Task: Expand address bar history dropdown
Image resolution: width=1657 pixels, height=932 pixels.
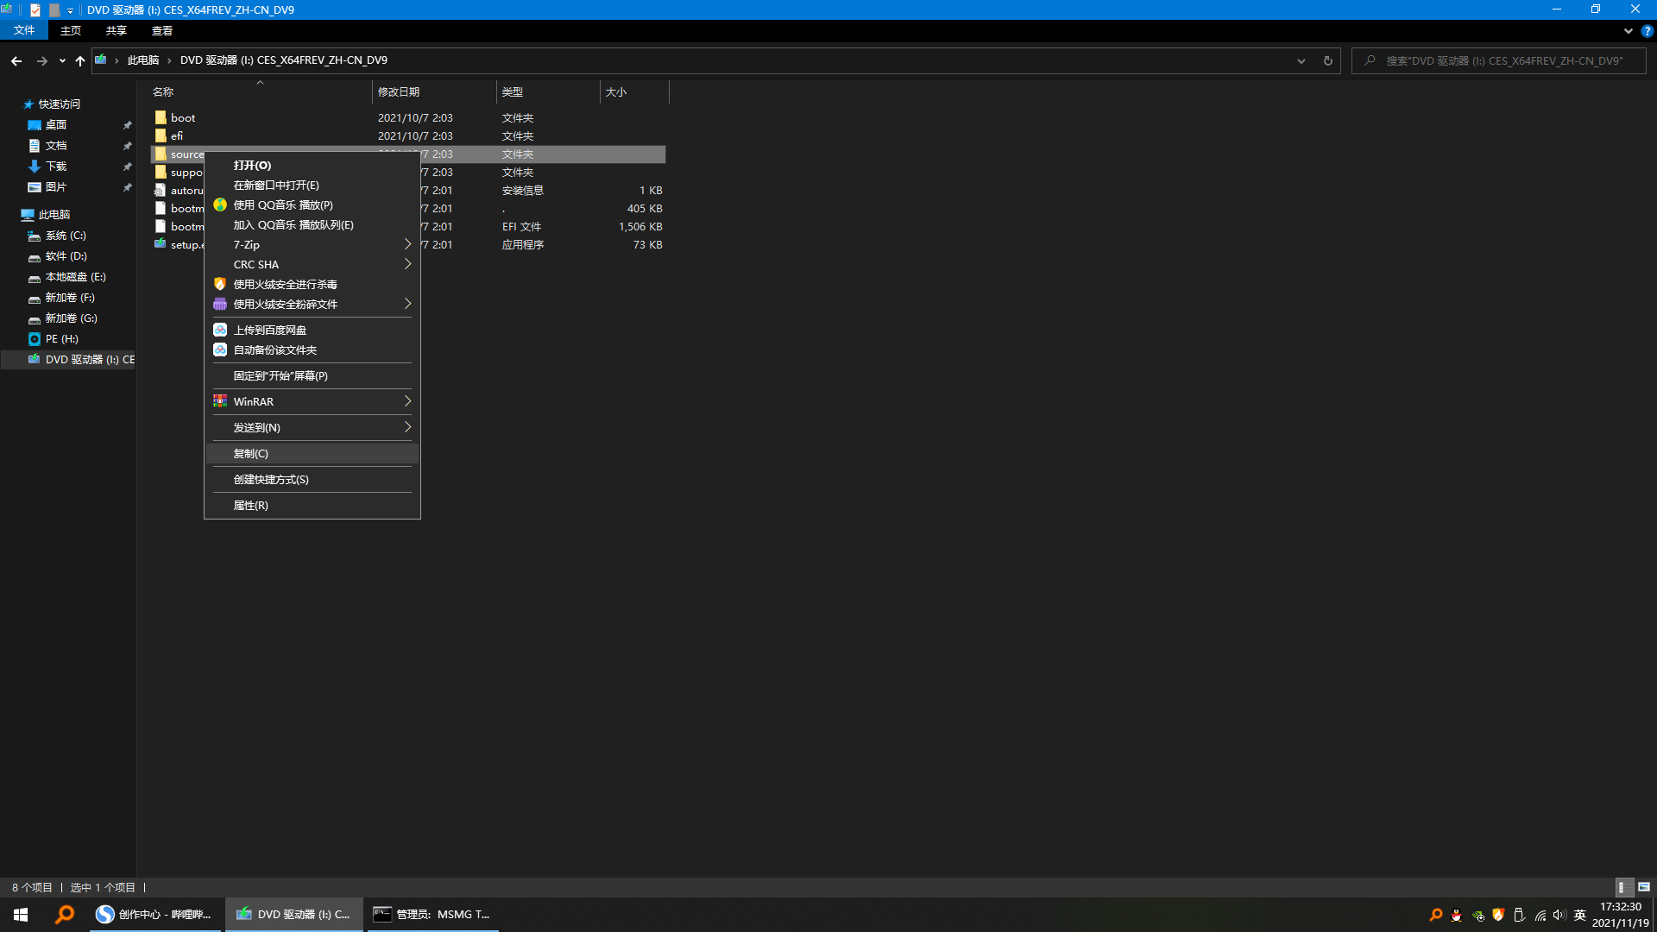Action: coord(1301,60)
